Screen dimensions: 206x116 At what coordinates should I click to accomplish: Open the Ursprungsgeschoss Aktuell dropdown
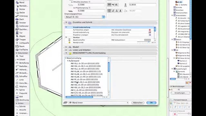pos(85,17)
